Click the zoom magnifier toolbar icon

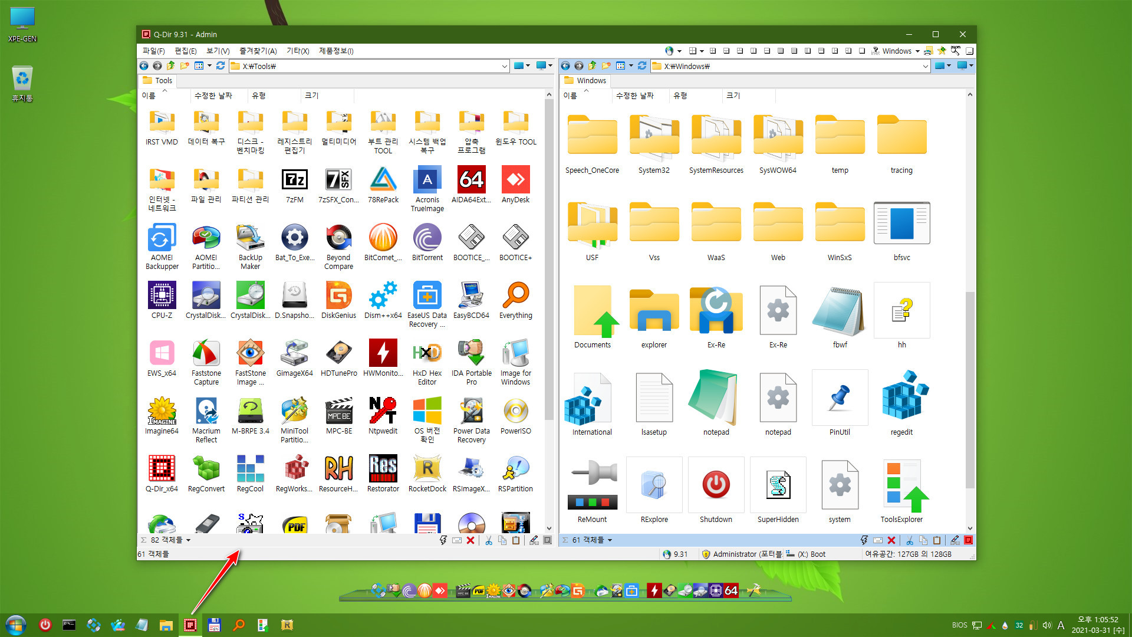coord(955,51)
